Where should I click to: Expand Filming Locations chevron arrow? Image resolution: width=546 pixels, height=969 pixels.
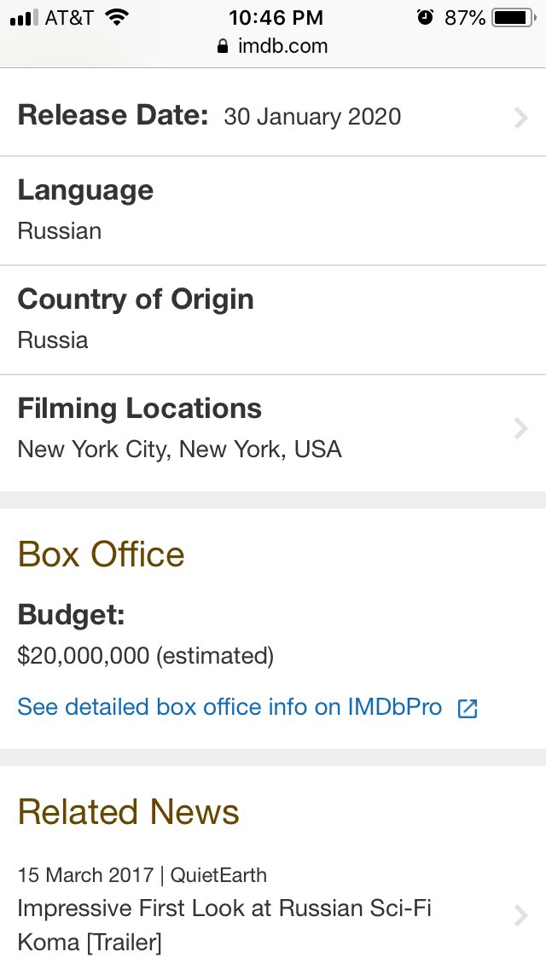521,428
